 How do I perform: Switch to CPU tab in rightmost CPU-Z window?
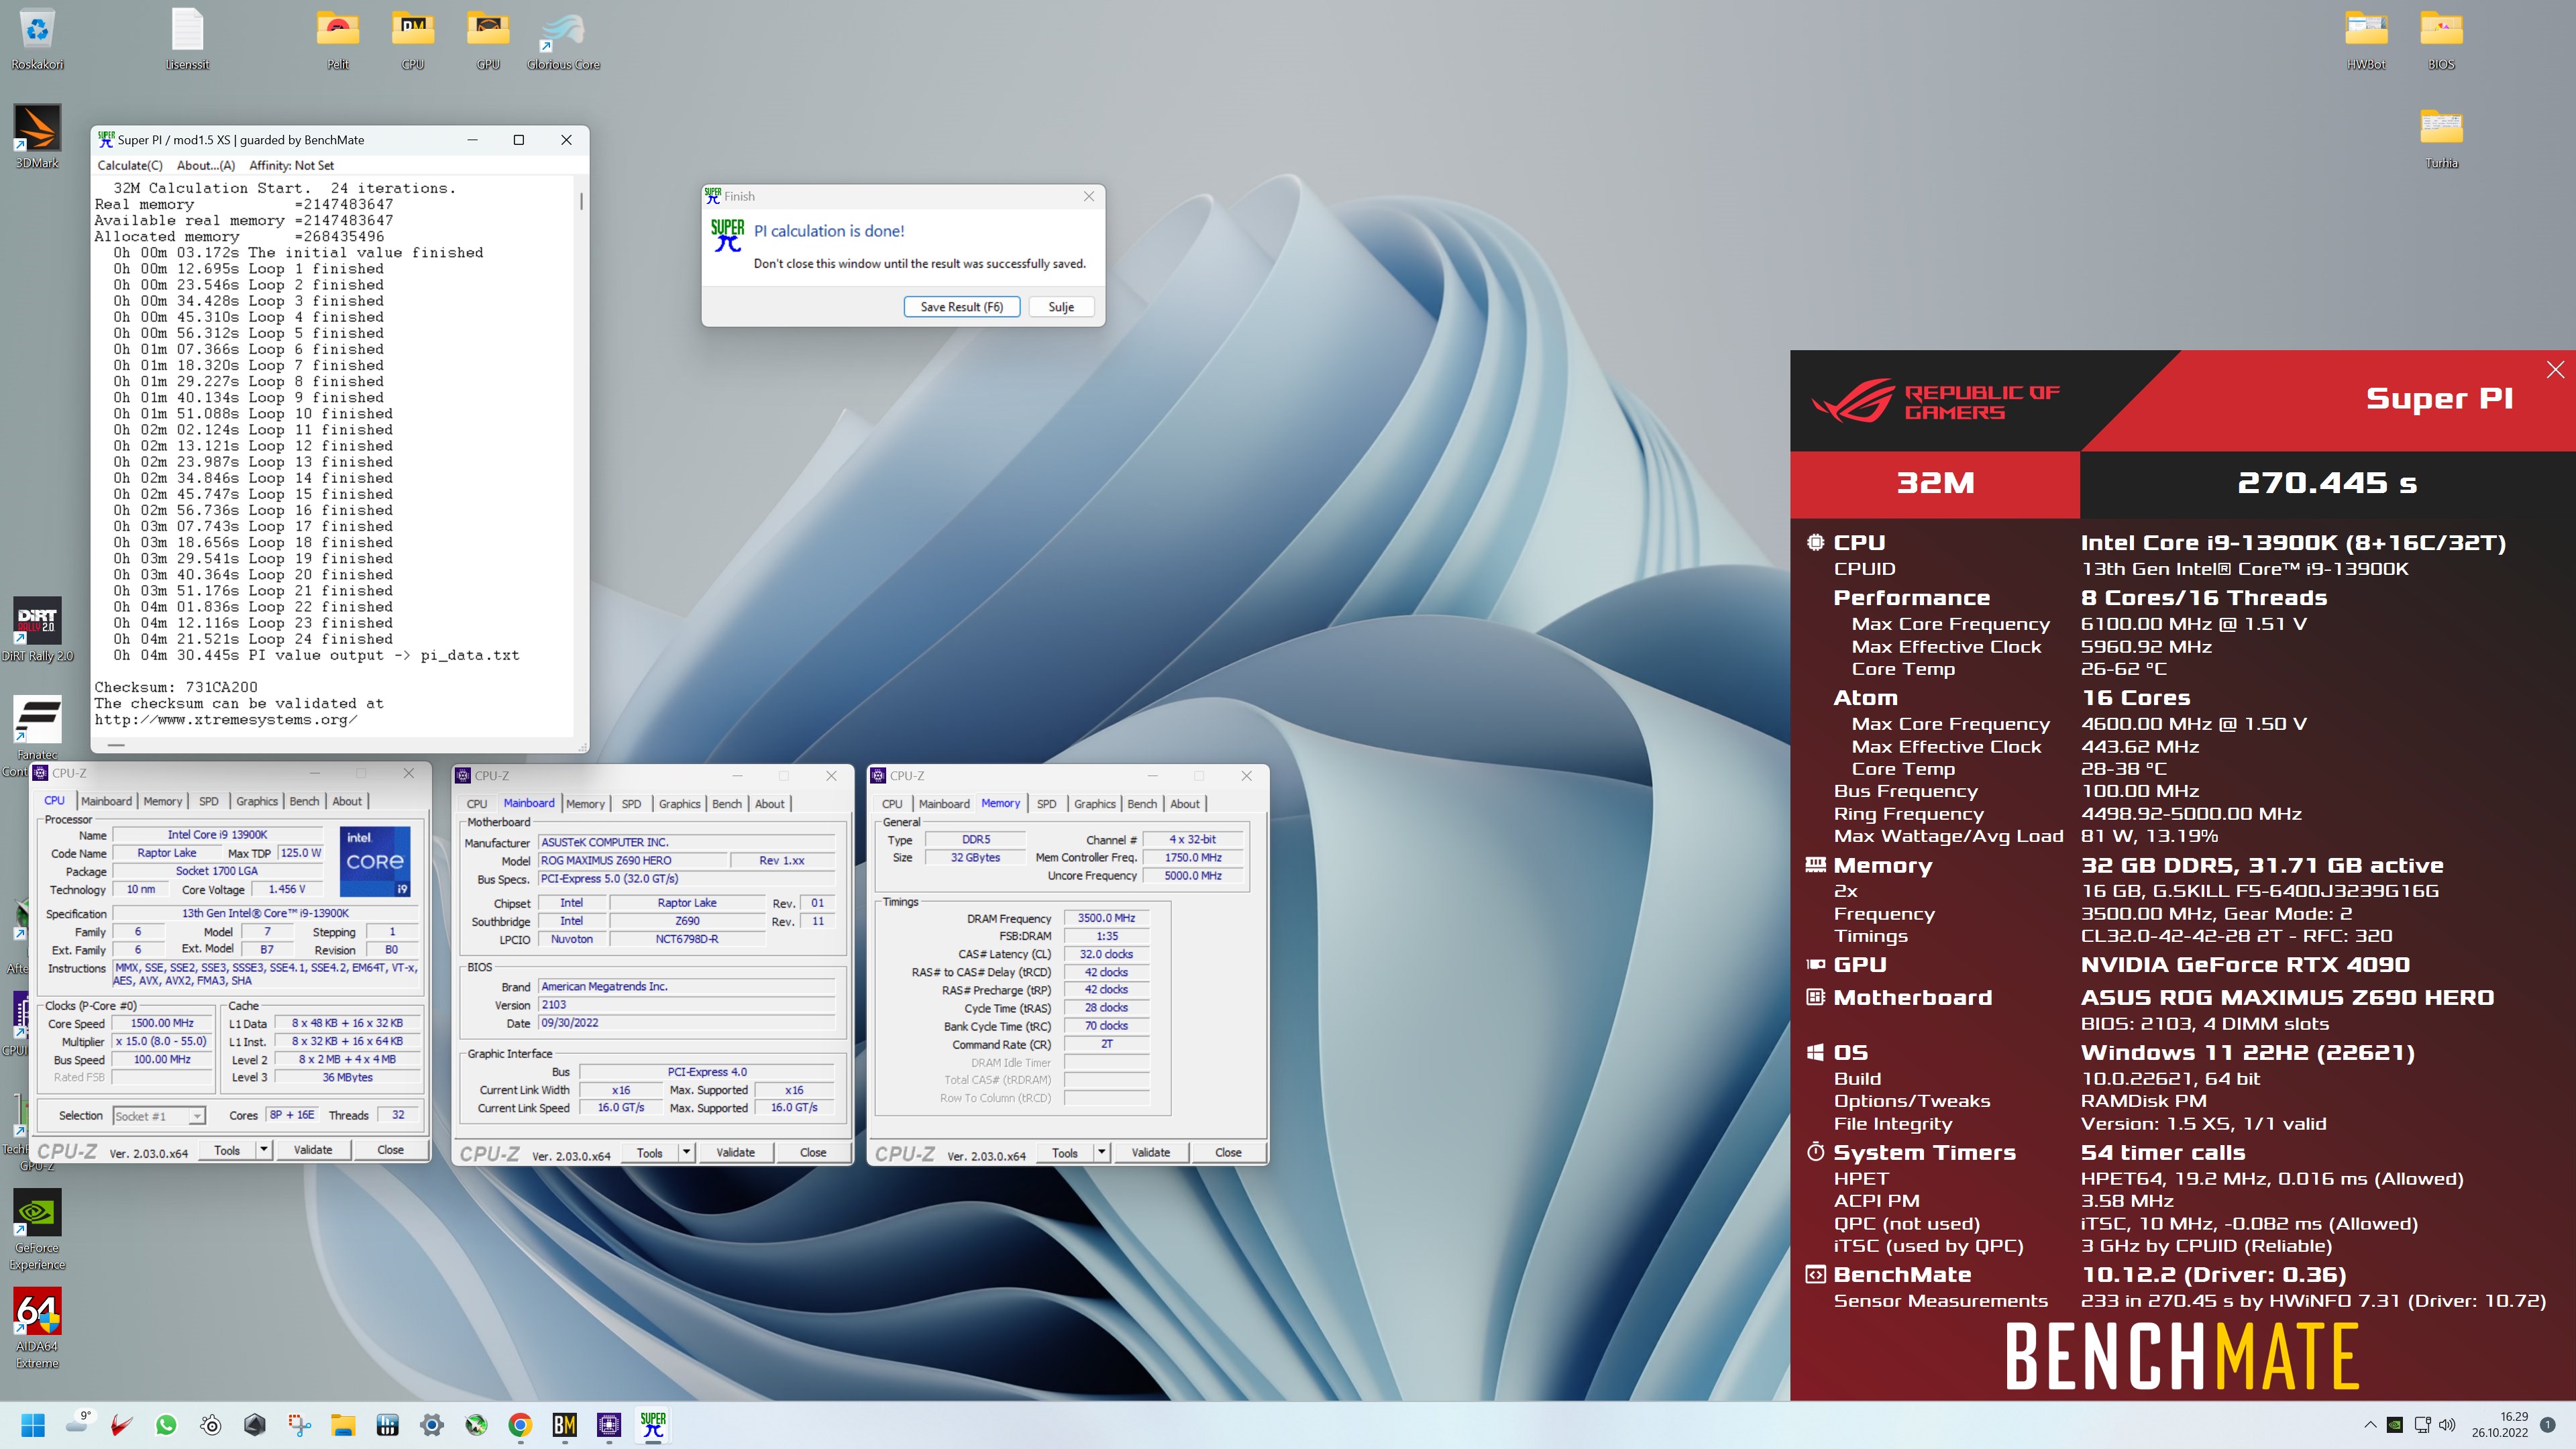click(892, 804)
